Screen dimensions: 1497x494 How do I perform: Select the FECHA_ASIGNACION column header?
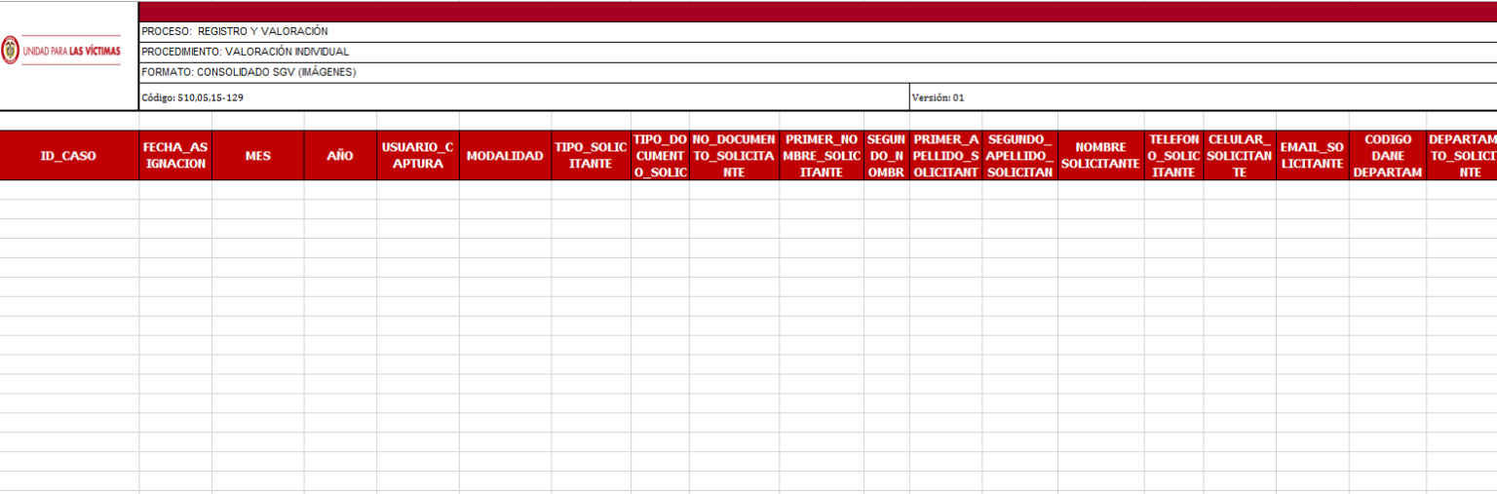[175, 155]
